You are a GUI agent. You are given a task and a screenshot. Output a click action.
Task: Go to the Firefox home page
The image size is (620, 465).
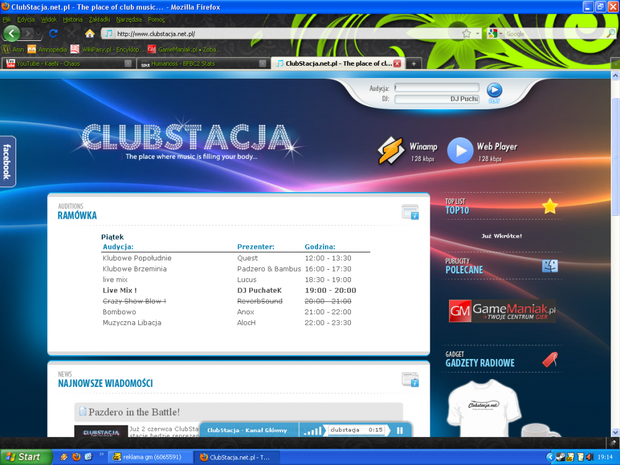click(89, 33)
